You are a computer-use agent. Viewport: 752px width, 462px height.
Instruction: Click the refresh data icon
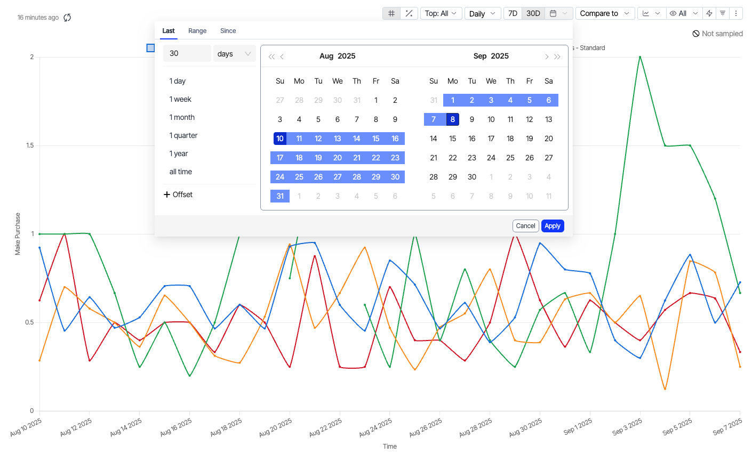(x=67, y=18)
